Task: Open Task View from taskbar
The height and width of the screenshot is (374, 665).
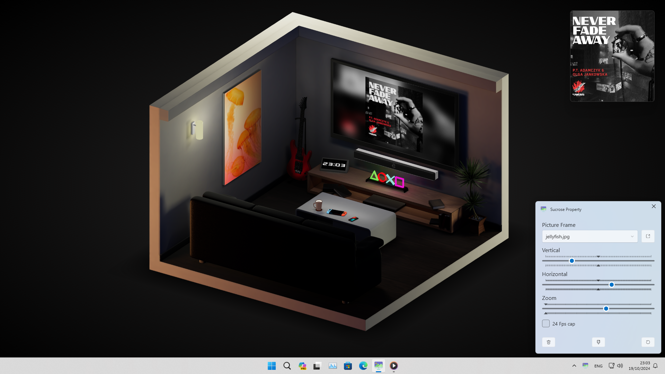Action: tap(317, 366)
